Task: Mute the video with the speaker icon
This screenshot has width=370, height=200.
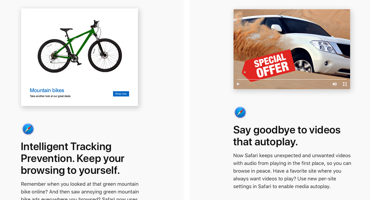Action: pos(334,84)
